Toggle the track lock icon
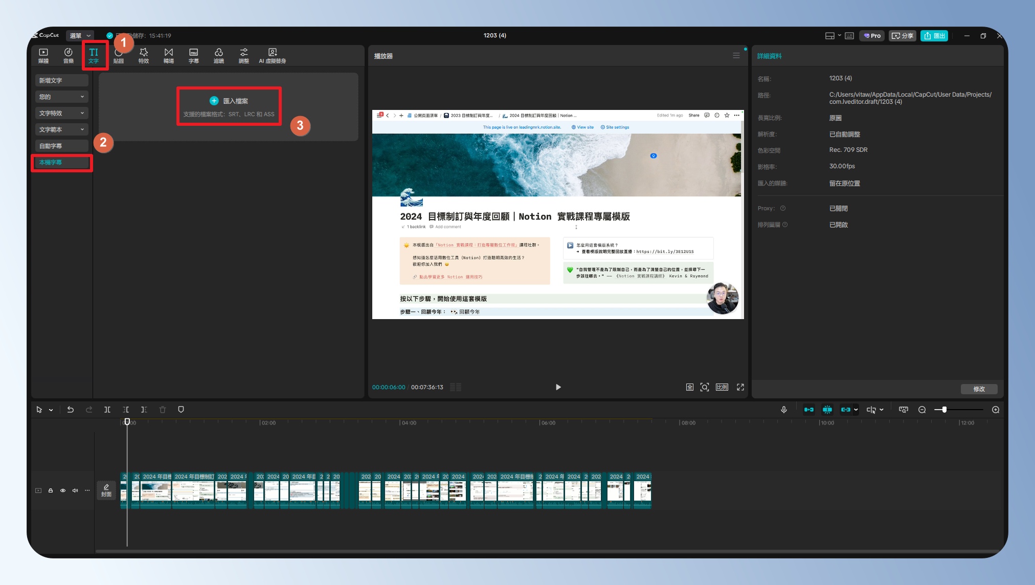 click(x=51, y=490)
